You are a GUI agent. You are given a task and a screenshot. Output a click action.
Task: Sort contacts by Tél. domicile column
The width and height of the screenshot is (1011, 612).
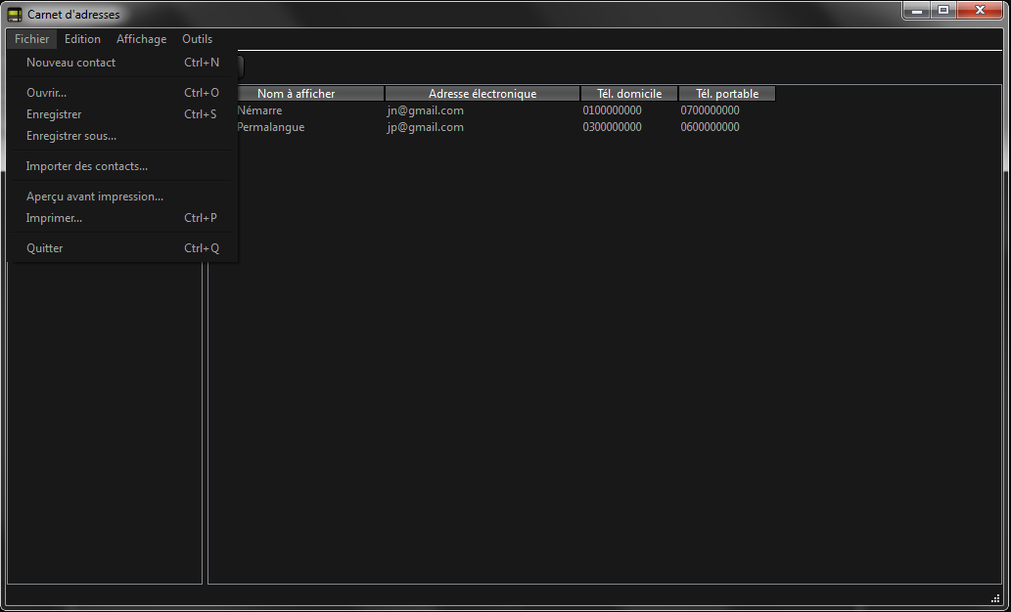click(x=629, y=94)
